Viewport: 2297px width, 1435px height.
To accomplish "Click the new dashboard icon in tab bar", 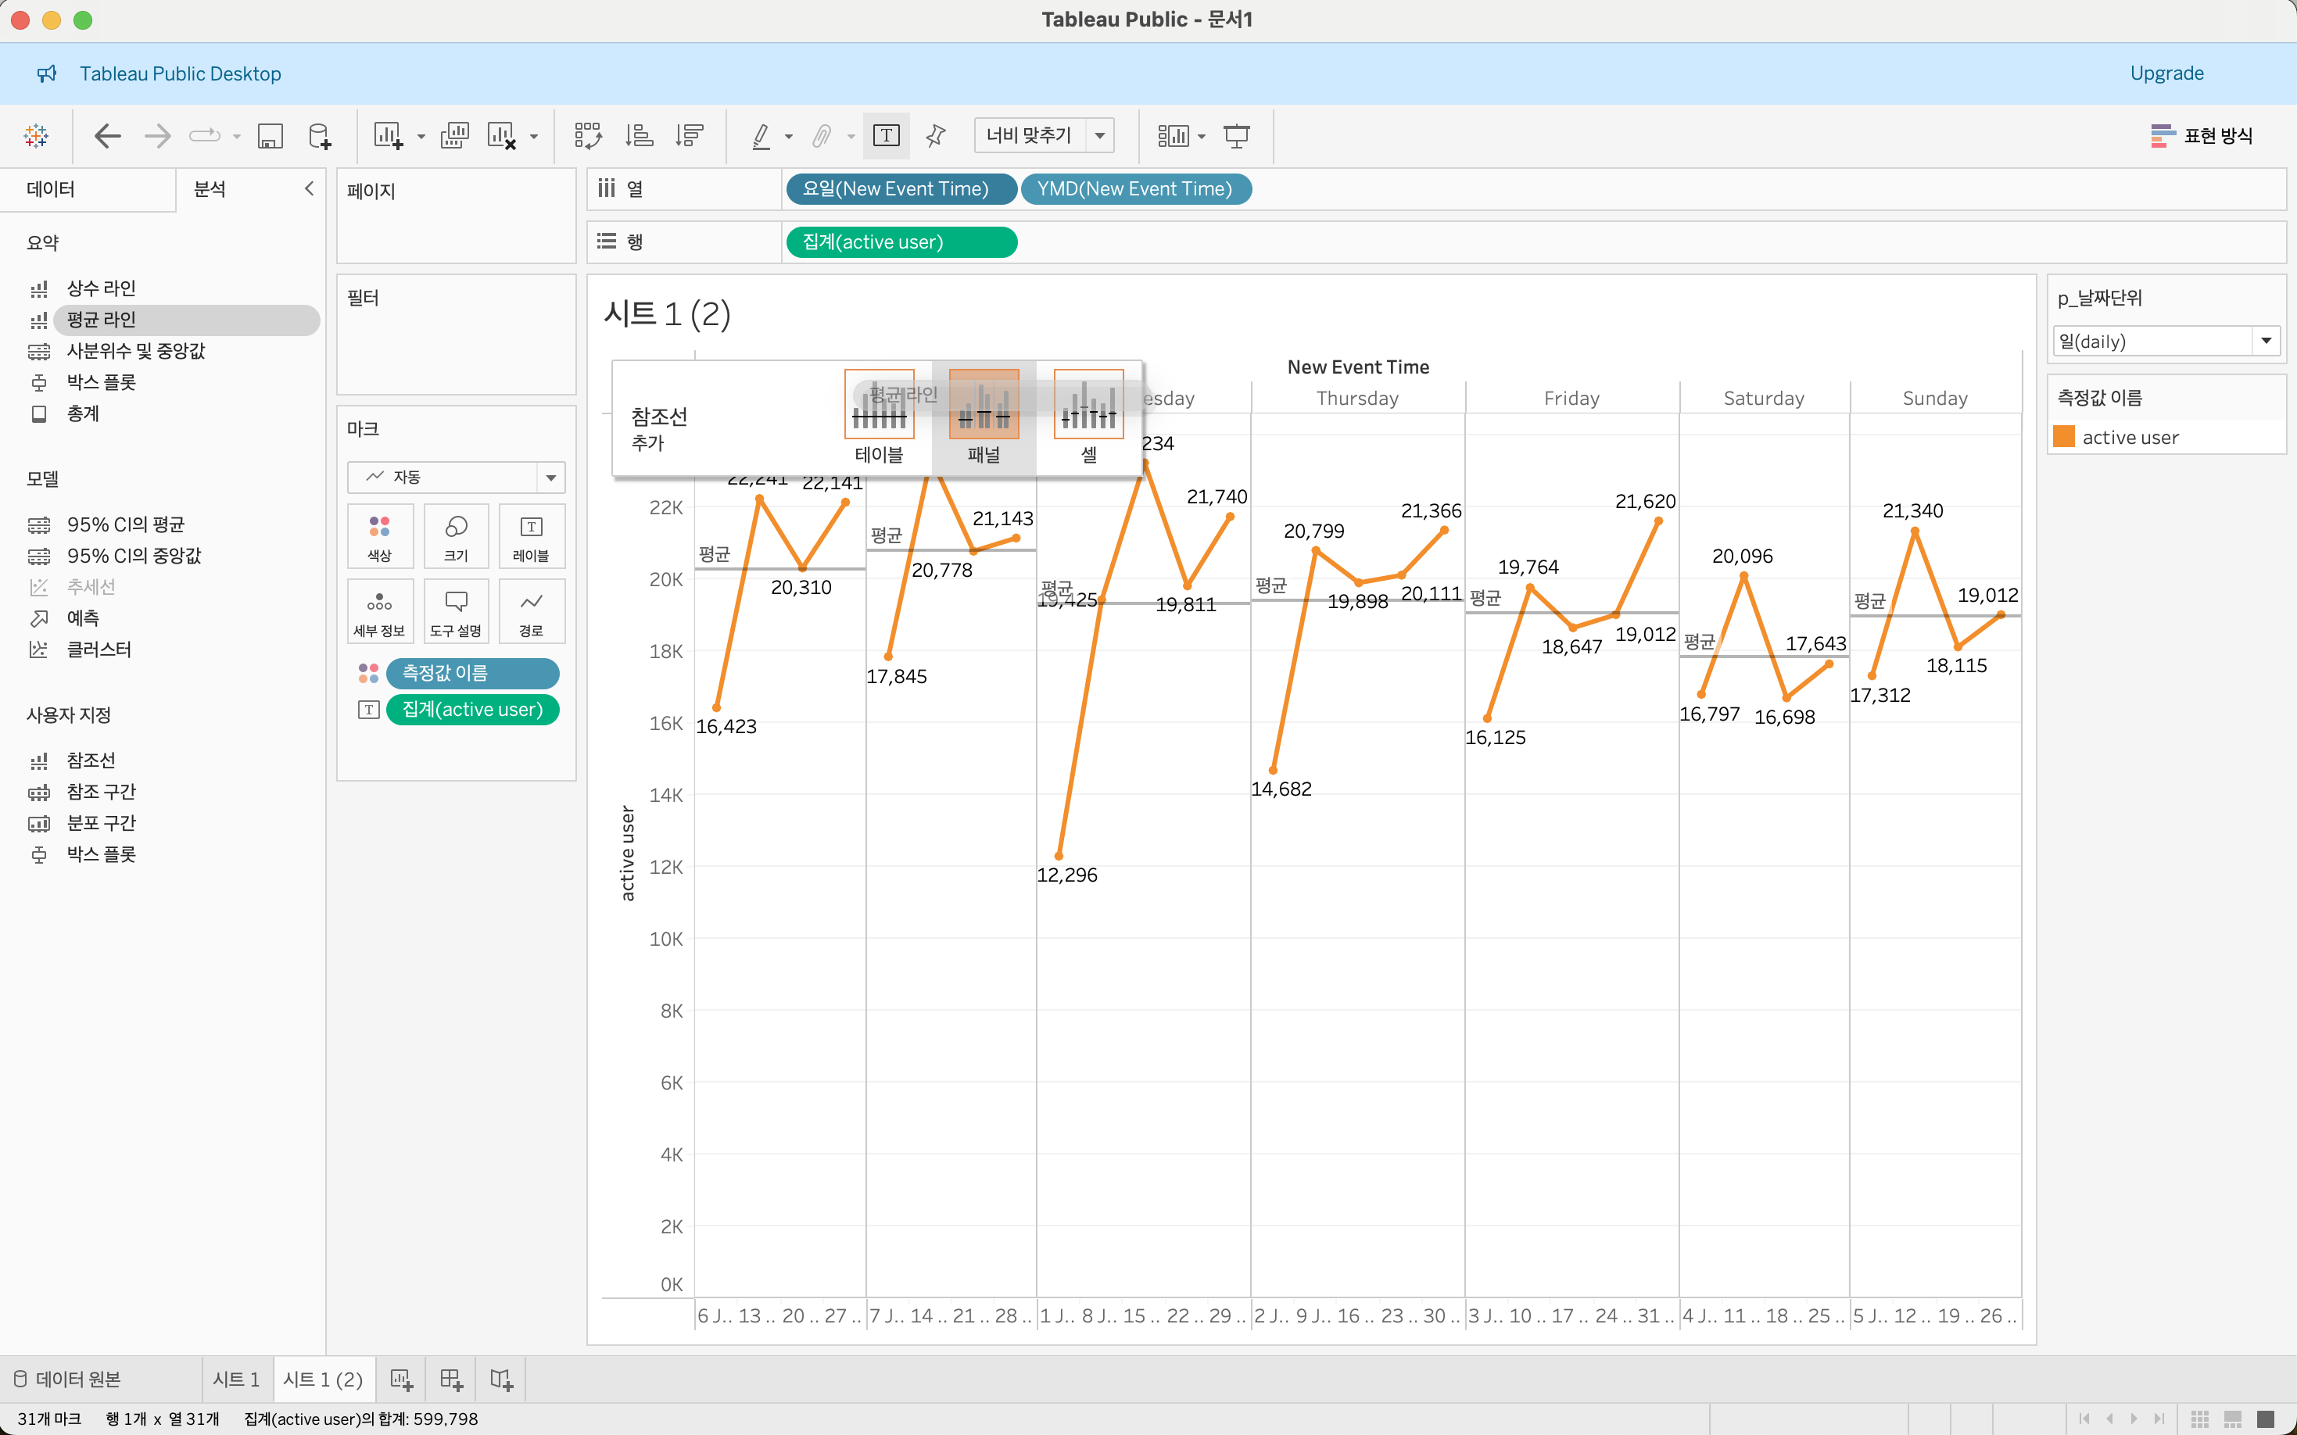I will click(x=451, y=1379).
